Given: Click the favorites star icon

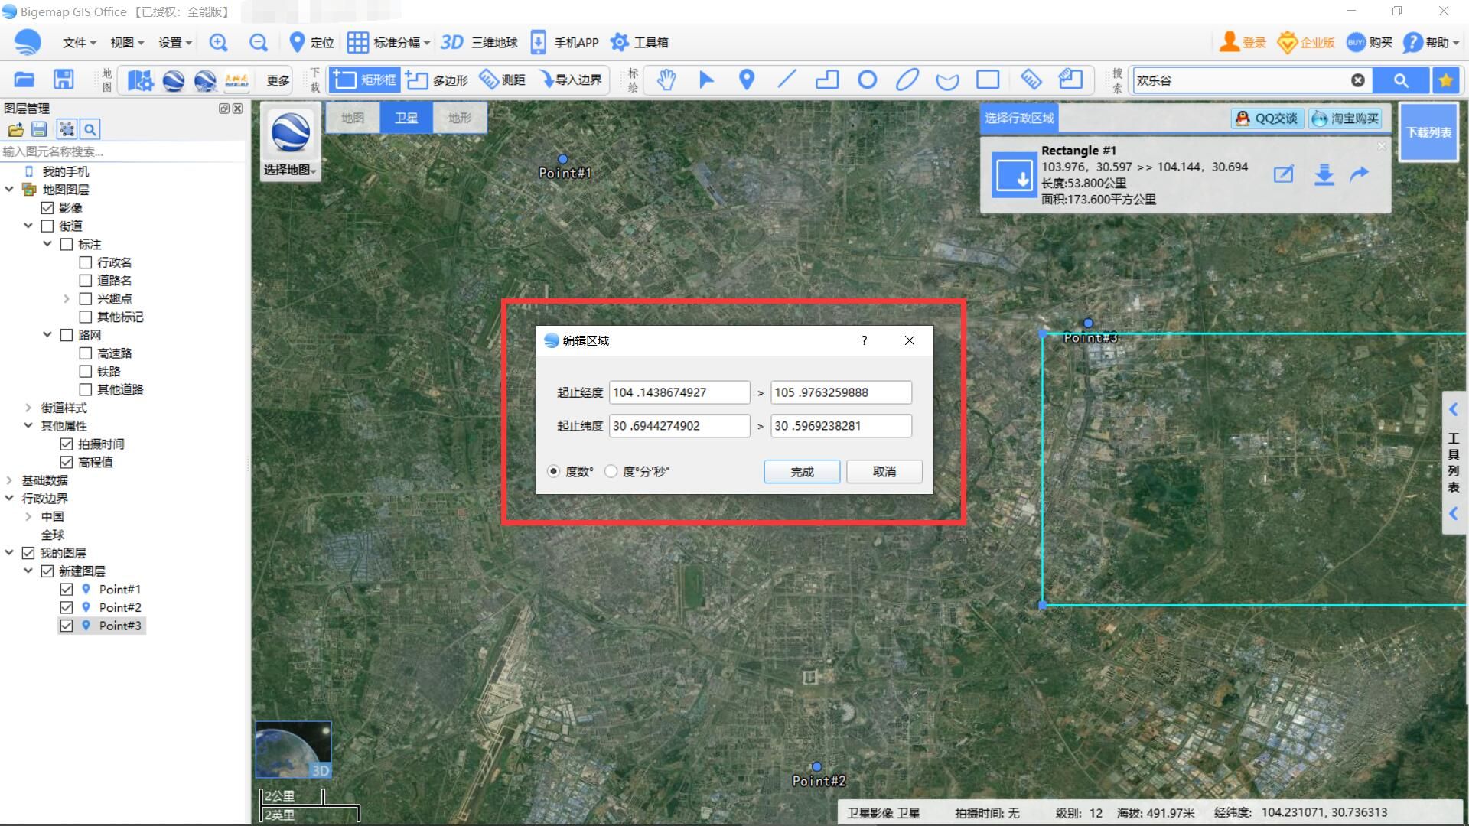Looking at the screenshot, I should click(x=1445, y=80).
